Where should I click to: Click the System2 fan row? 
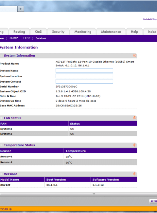[68, 134]
